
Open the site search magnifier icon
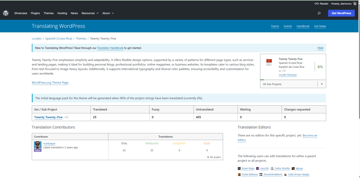[319, 13]
